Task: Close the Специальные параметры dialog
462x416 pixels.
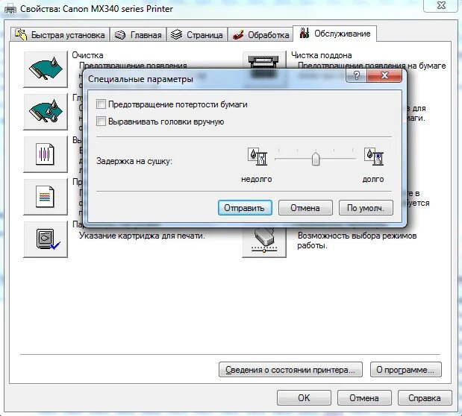Action: point(384,75)
